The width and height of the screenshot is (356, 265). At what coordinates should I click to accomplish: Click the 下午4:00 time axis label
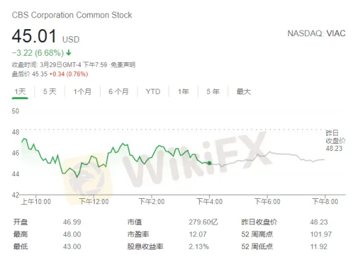pos(209,202)
